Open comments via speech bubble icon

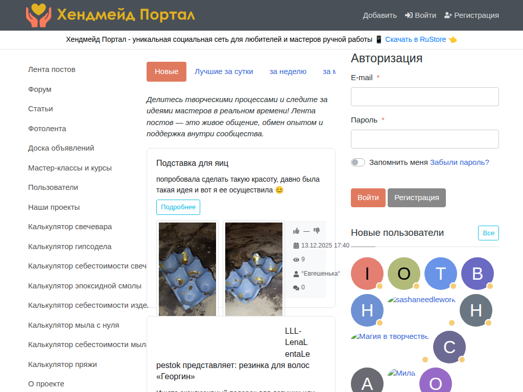coord(296,287)
